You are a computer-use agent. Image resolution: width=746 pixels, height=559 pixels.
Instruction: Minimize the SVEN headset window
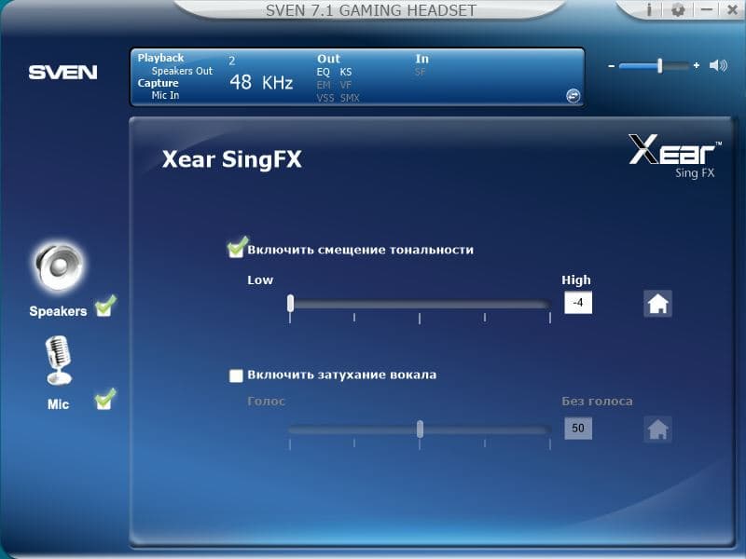click(707, 9)
